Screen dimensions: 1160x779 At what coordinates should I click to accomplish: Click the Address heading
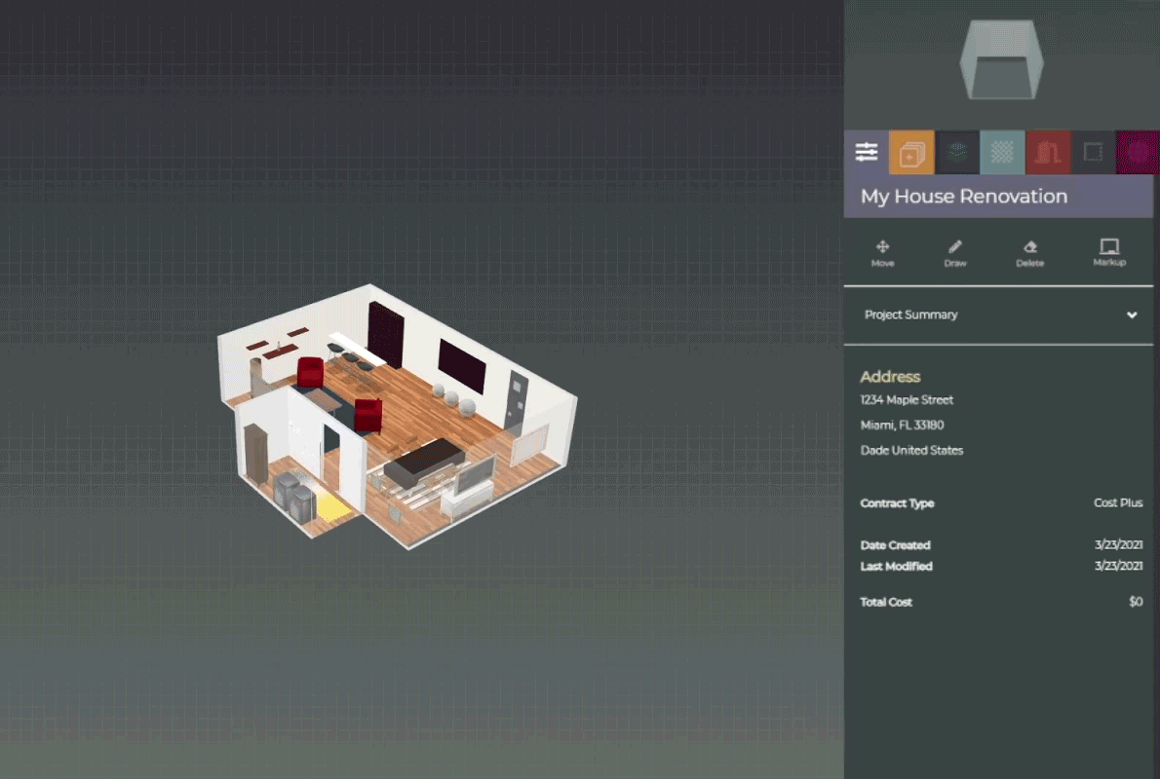pyautogui.click(x=890, y=377)
